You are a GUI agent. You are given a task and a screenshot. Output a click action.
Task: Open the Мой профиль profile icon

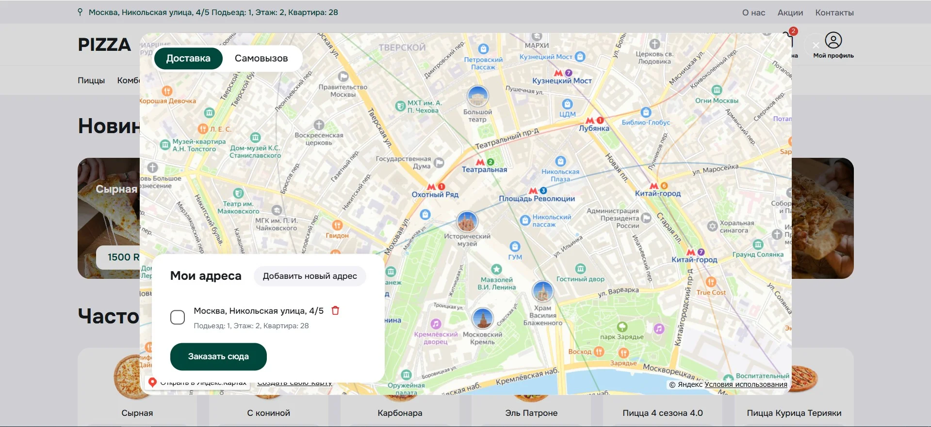point(833,41)
